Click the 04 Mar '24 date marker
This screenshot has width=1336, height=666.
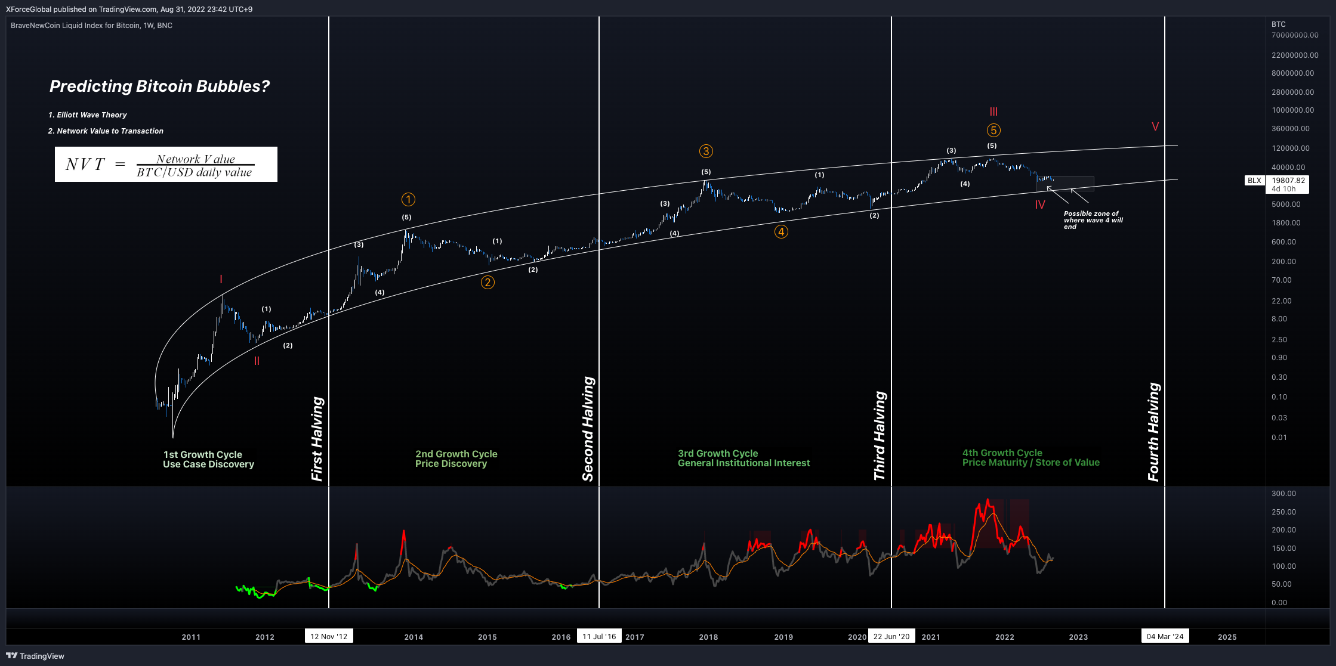tap(1165, 636)
